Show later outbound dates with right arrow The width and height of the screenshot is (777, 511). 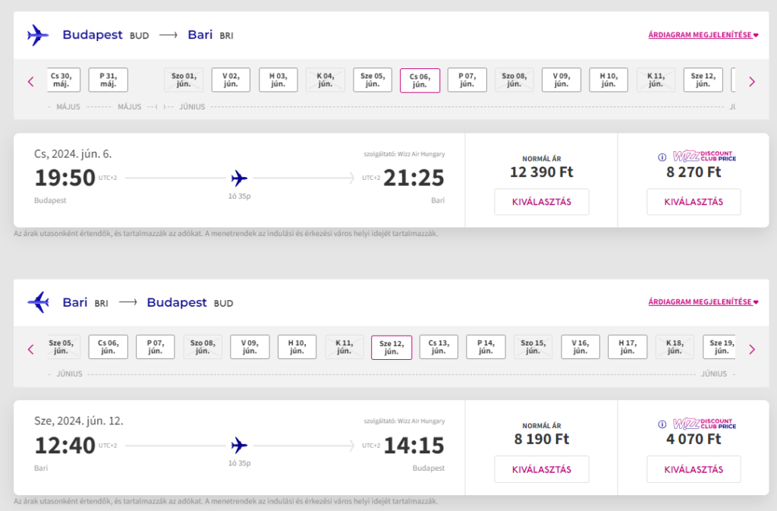pyautogui.click(x=751, y=81)
